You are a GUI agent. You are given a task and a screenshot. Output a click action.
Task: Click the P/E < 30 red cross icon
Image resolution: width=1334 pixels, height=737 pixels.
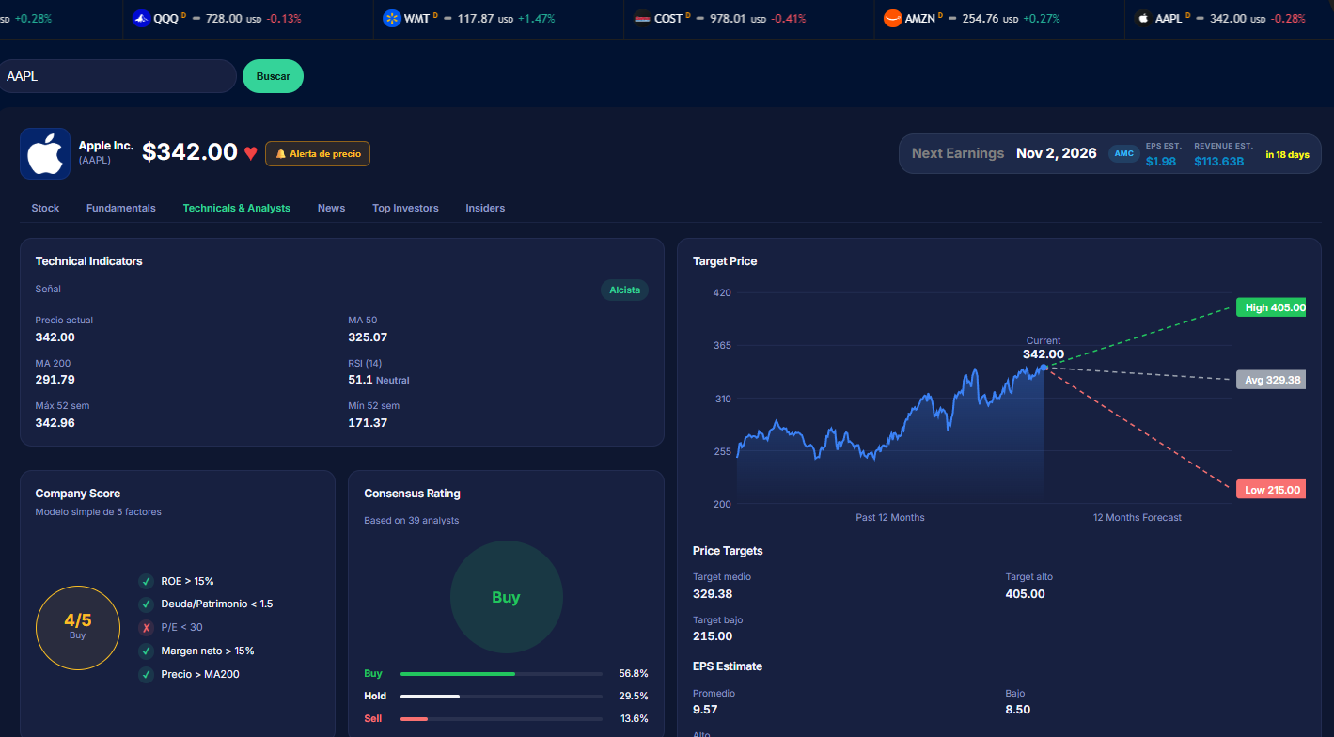(146, 627)
